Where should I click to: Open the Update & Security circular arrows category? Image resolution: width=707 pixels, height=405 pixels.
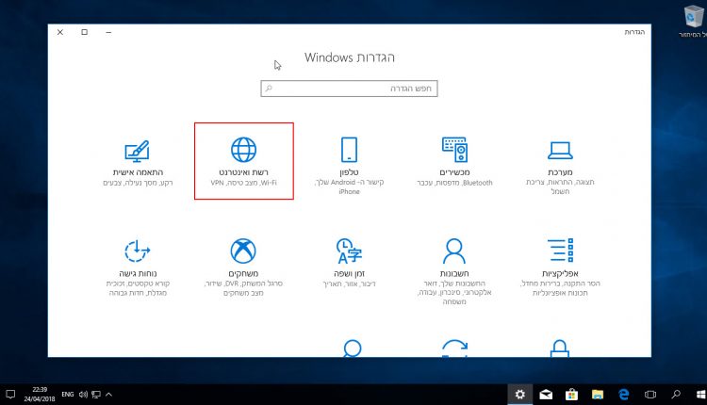pyautogui.click(x=454, y=348)
